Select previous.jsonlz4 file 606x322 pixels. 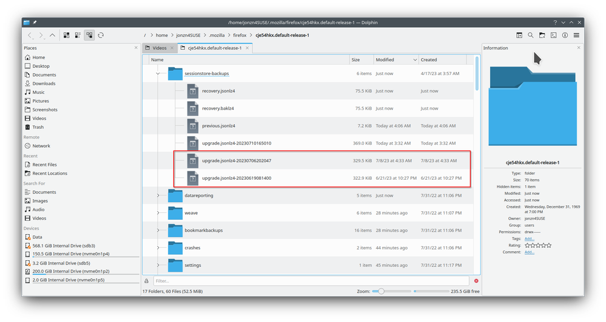tap(218, 126)
